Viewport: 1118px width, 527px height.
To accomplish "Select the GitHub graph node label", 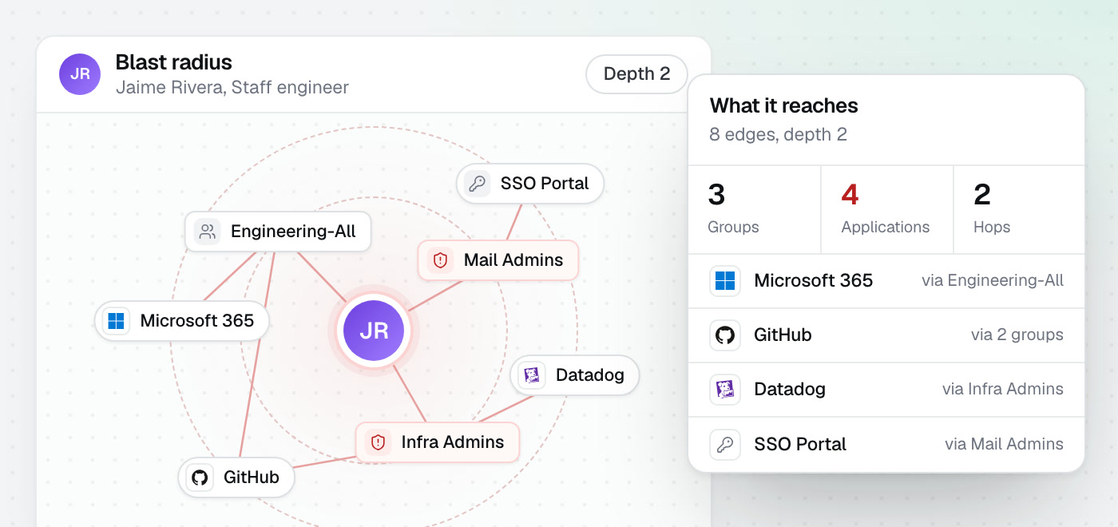I will [x=252, y=477].
